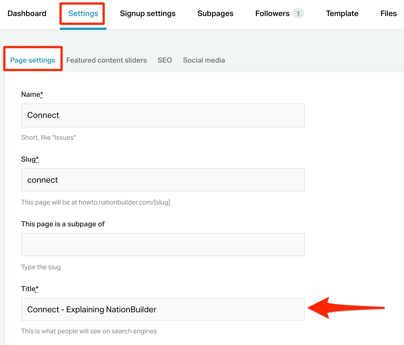Viewport: 404px width, 345px height.
Task: Open Featured content sliders settings
Action: (x=106, y=60)
